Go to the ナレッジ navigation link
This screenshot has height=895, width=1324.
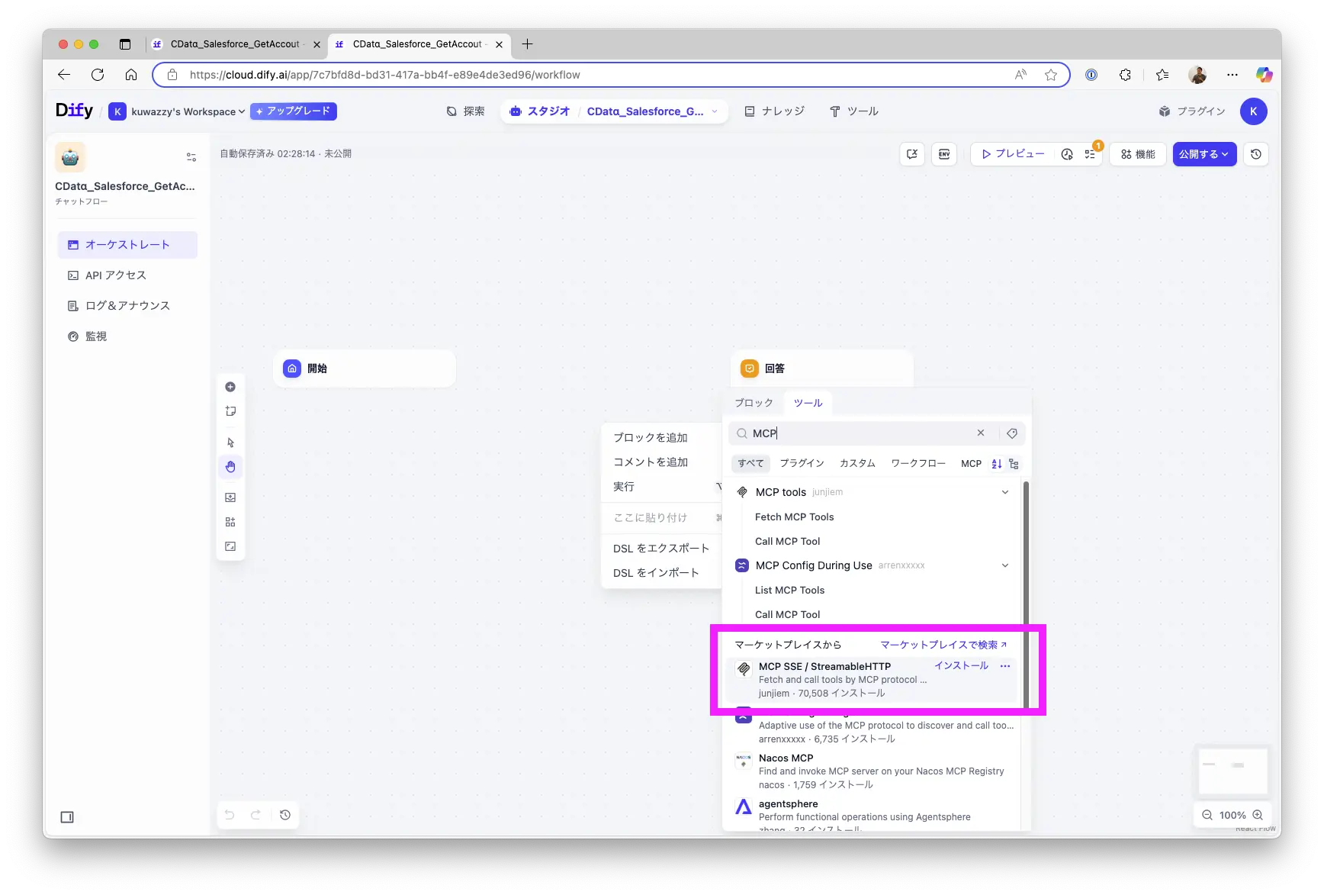pyautogui.click(x=774, y=111)
